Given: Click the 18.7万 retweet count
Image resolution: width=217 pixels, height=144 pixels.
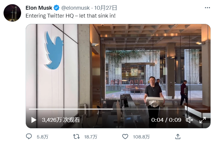Looking at the screenshot, I should point(91,137).
